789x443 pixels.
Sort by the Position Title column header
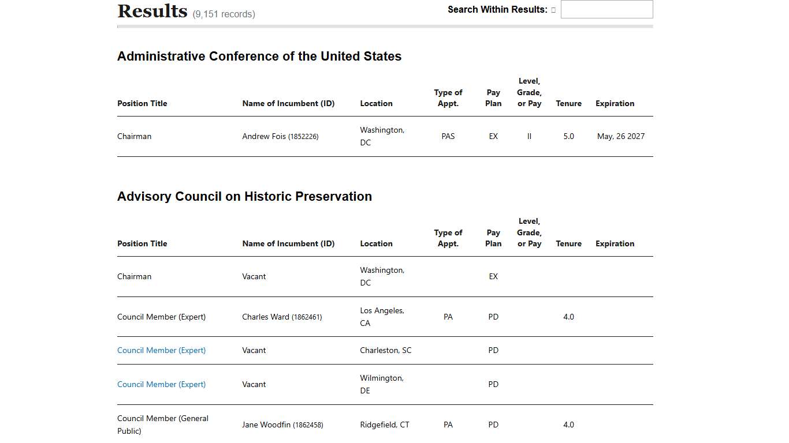tap(142, 103)
